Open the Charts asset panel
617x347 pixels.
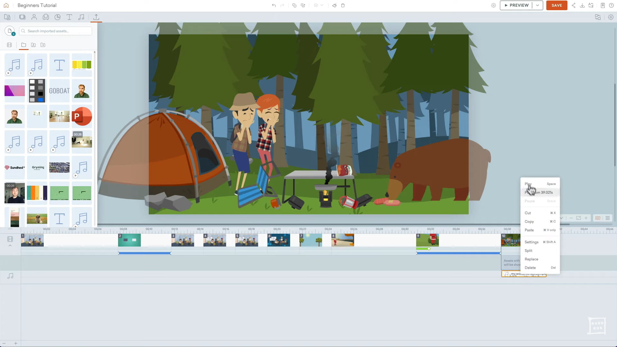click(x=58, y=17)
